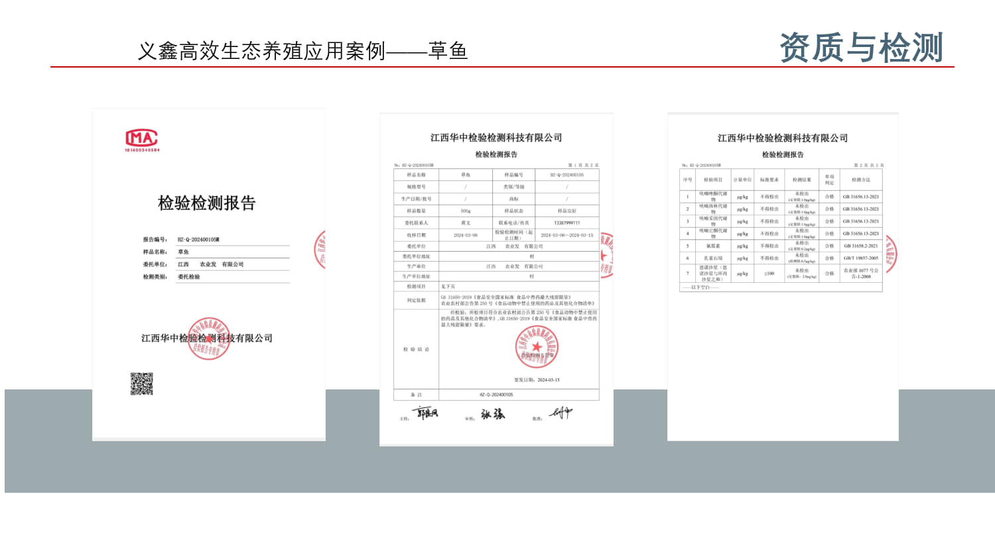Click the 孔雀石绿 test item cell
This screenshot has width=995, height=559.
(x=713, y=258)
